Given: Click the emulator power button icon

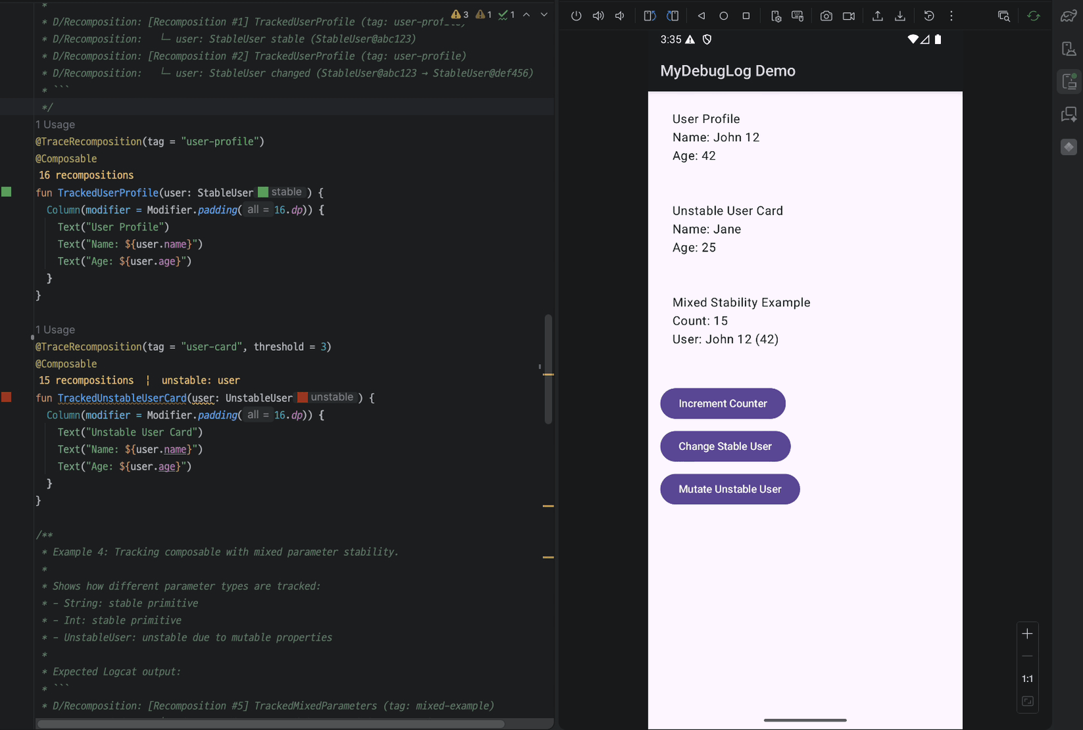Looking at the screenshot, I should pos(576,16).
